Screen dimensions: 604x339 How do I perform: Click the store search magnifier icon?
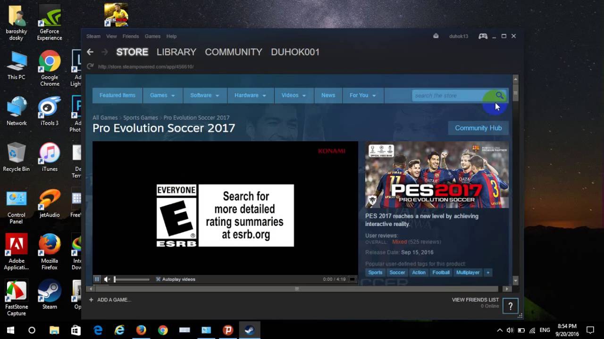coord(499,96)
